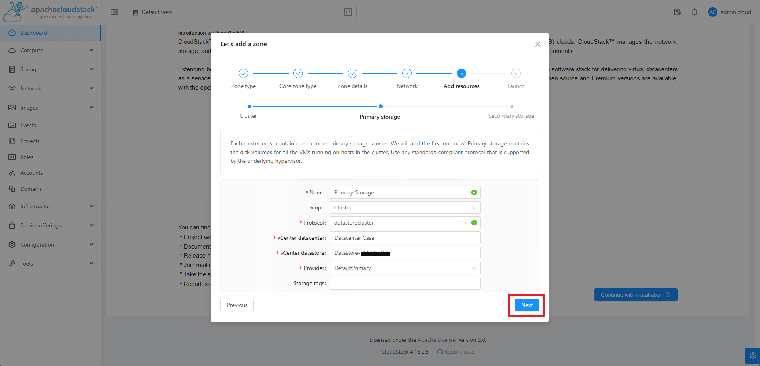
Task: Open the Scope dropdown
Action: click(x=405, y=207)
